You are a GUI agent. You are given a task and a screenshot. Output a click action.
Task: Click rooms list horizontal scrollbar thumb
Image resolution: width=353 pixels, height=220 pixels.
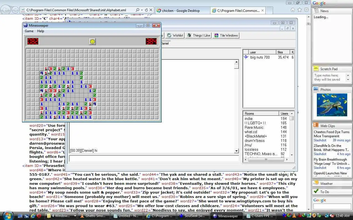[x=266, y=159]
